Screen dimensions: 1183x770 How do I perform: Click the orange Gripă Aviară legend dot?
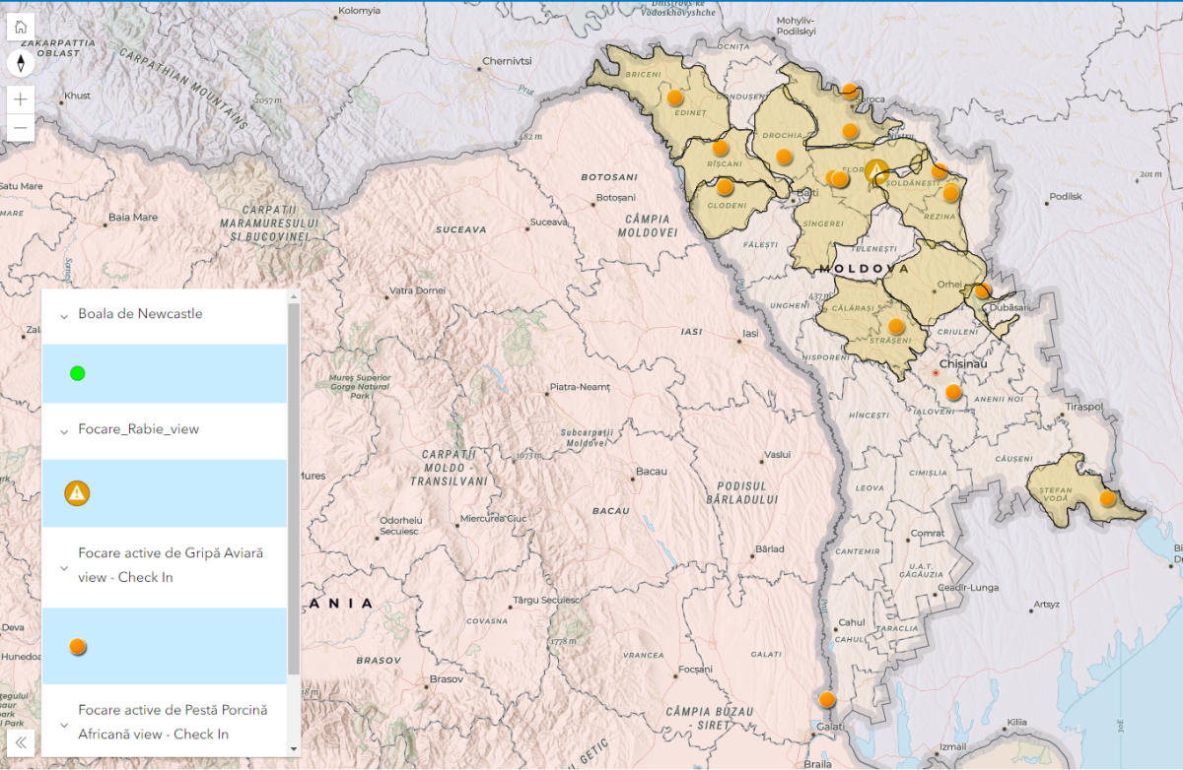(78, 646)
